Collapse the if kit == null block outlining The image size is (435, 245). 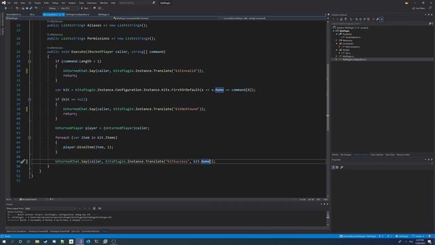(x=29, y=99)
